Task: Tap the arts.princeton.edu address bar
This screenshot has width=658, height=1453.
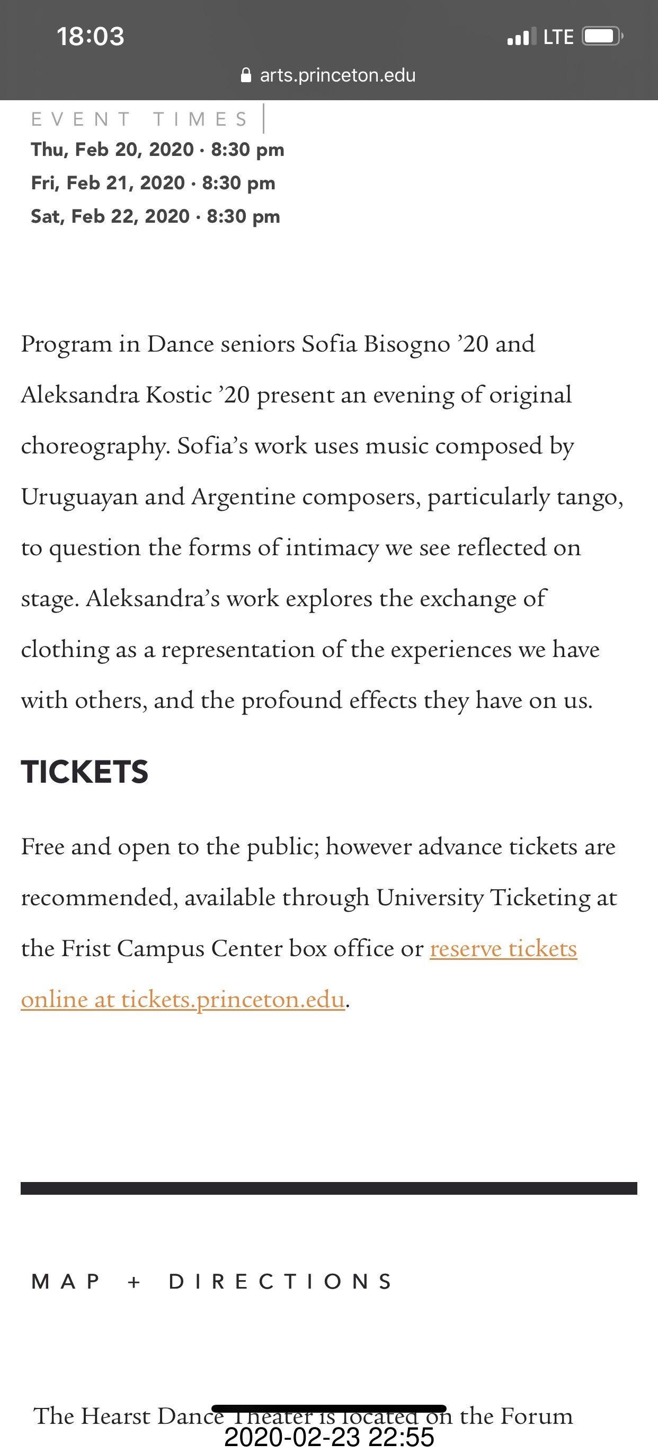Action: coord(337,75)
